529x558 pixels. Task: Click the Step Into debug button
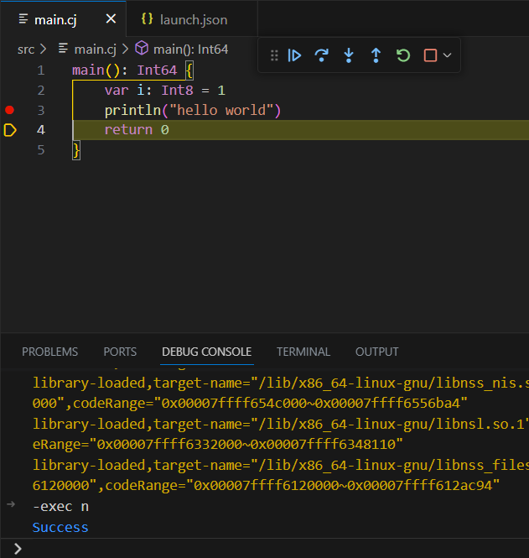pyautogui.click(x=349, y=55)
